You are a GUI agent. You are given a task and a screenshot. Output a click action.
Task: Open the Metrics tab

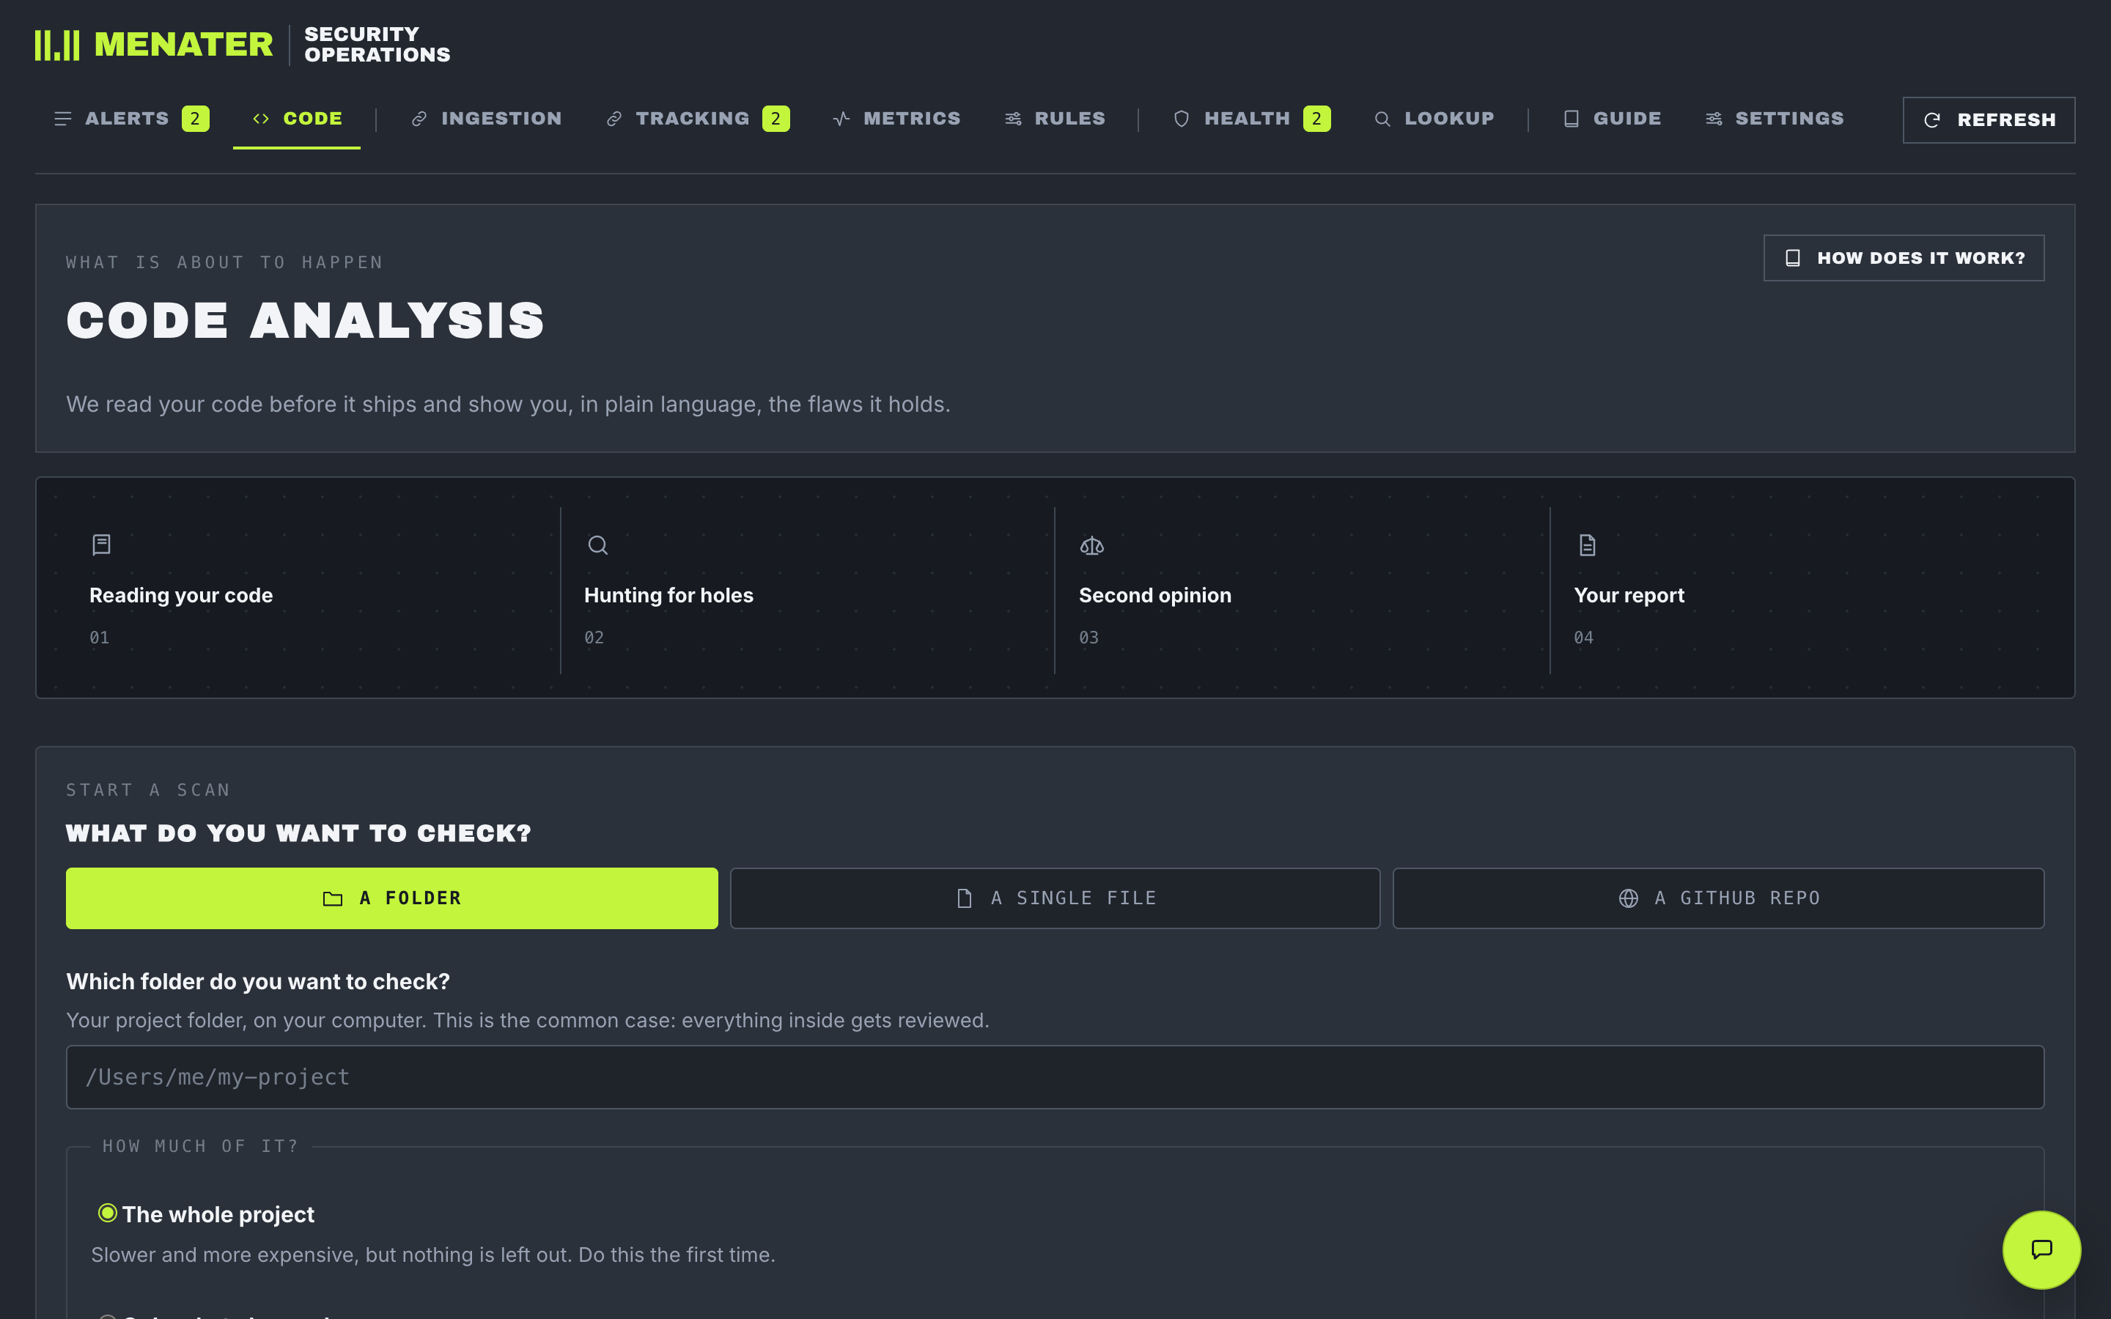click(896, 119)
